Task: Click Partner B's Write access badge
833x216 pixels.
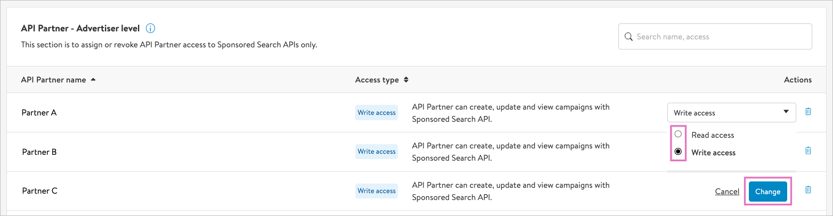Action: point(377,152)
